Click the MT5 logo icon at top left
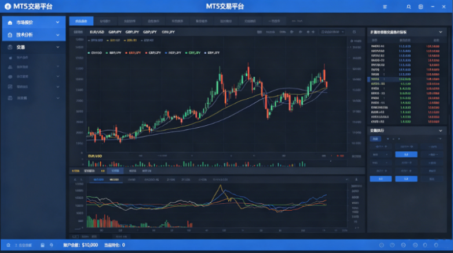The width and height of the screenshot is (453, 253). tap(8, 6)
